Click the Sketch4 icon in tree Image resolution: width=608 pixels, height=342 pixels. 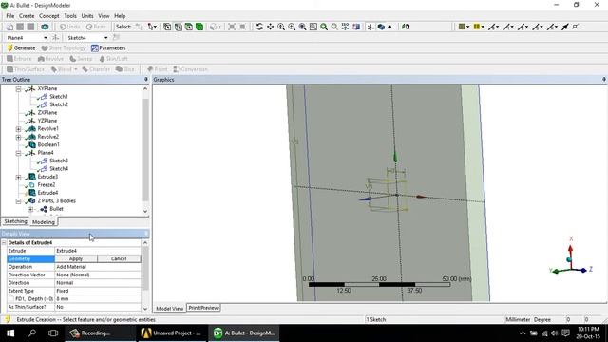coord(44,169)
